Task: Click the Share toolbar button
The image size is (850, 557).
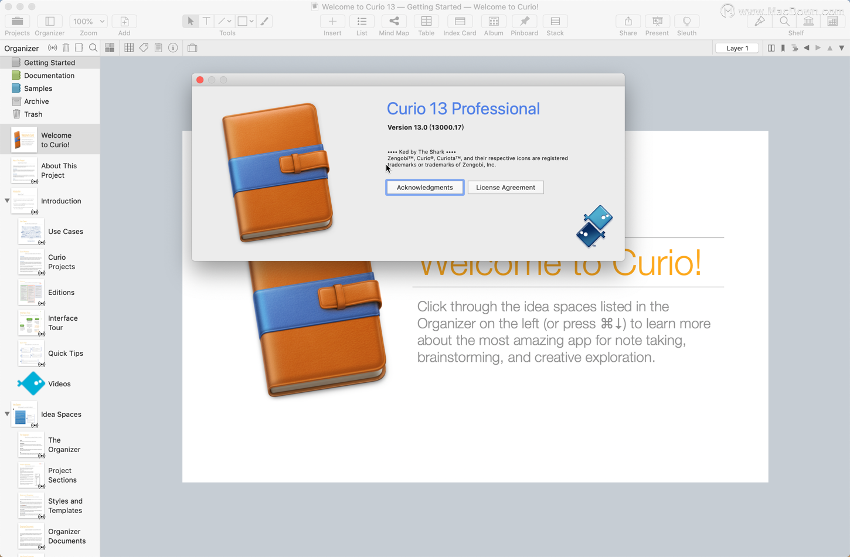Action: (628, 22)
